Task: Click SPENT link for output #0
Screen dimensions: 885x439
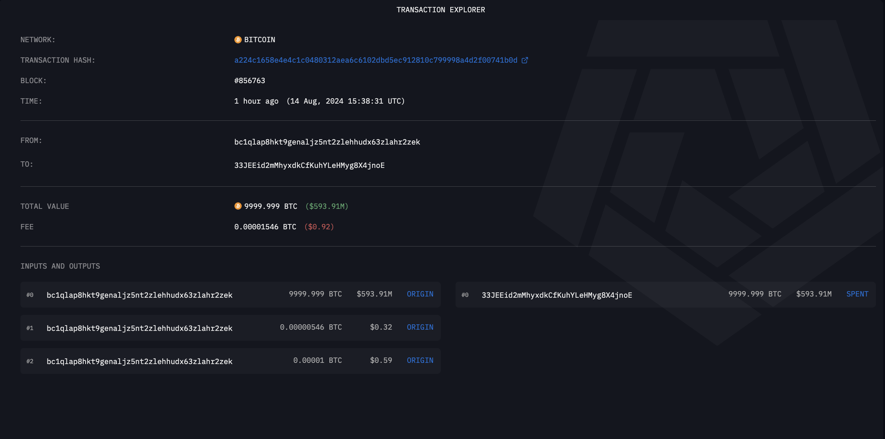Action: pyautogui.click(x=857, y=294)
